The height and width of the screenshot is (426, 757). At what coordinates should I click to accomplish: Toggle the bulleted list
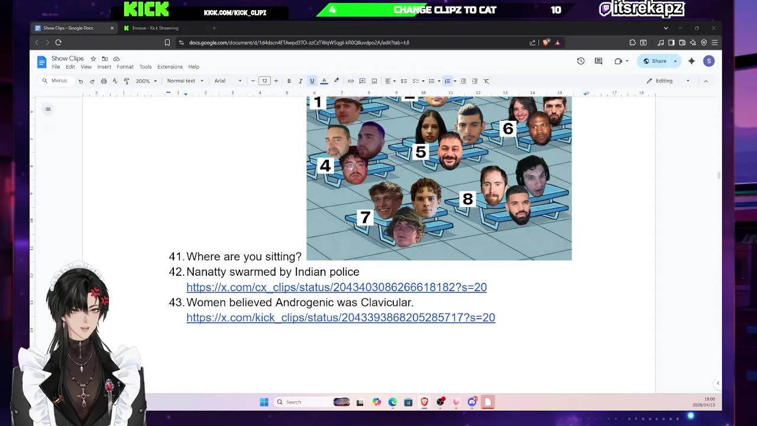(432, 81)
